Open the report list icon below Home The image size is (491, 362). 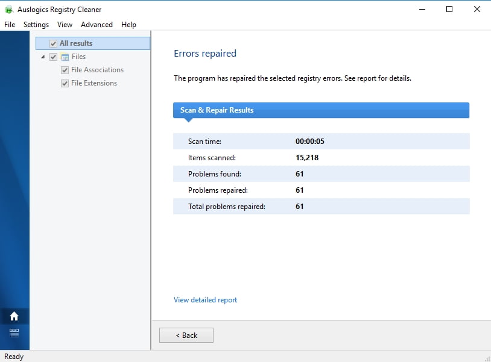14,331
